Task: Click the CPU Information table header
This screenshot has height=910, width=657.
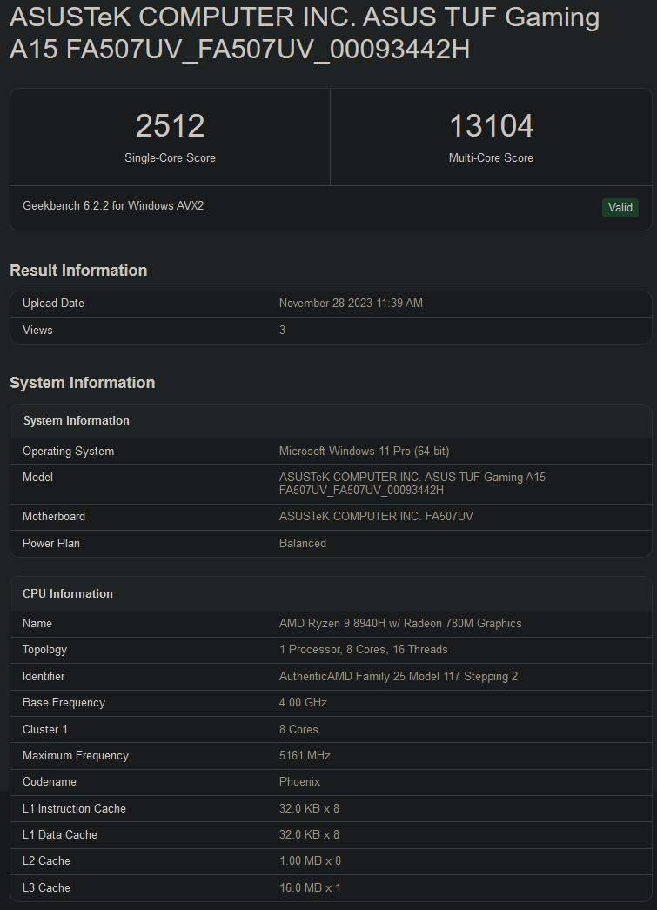Action: [x=331, y=593]
